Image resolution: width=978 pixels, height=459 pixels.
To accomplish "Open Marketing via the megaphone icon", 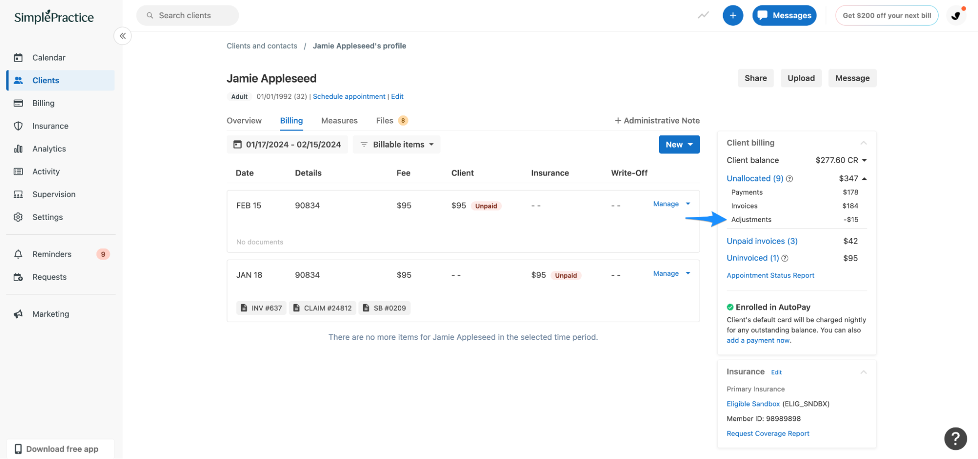I will tap(18, 314).
